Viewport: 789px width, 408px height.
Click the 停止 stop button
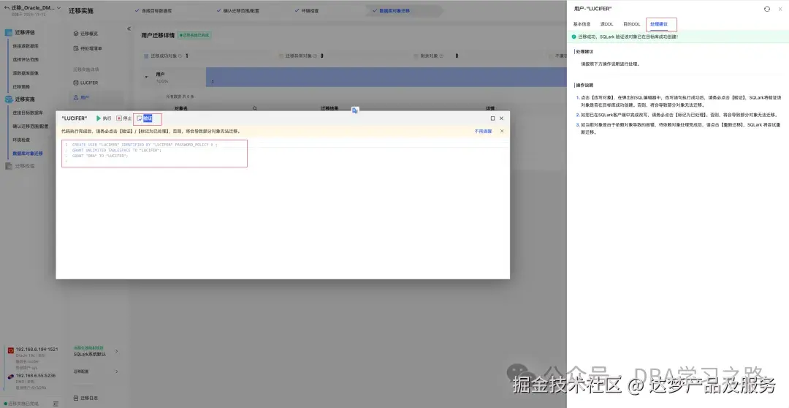[x=123, y=118]
